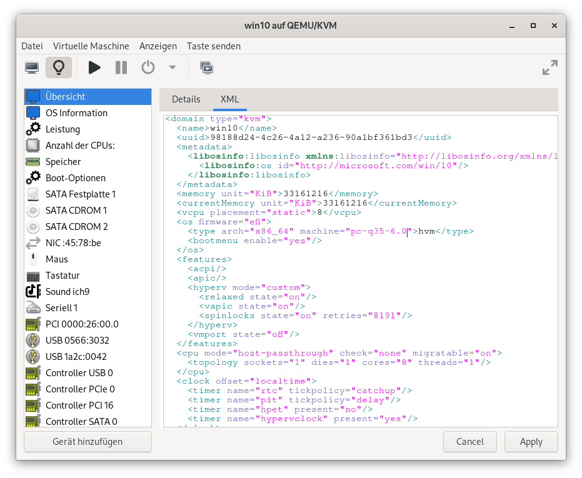
Task: Click the Anzahl der CPUs chip icon
Action: pyautogui.click(x=33, y=146)
